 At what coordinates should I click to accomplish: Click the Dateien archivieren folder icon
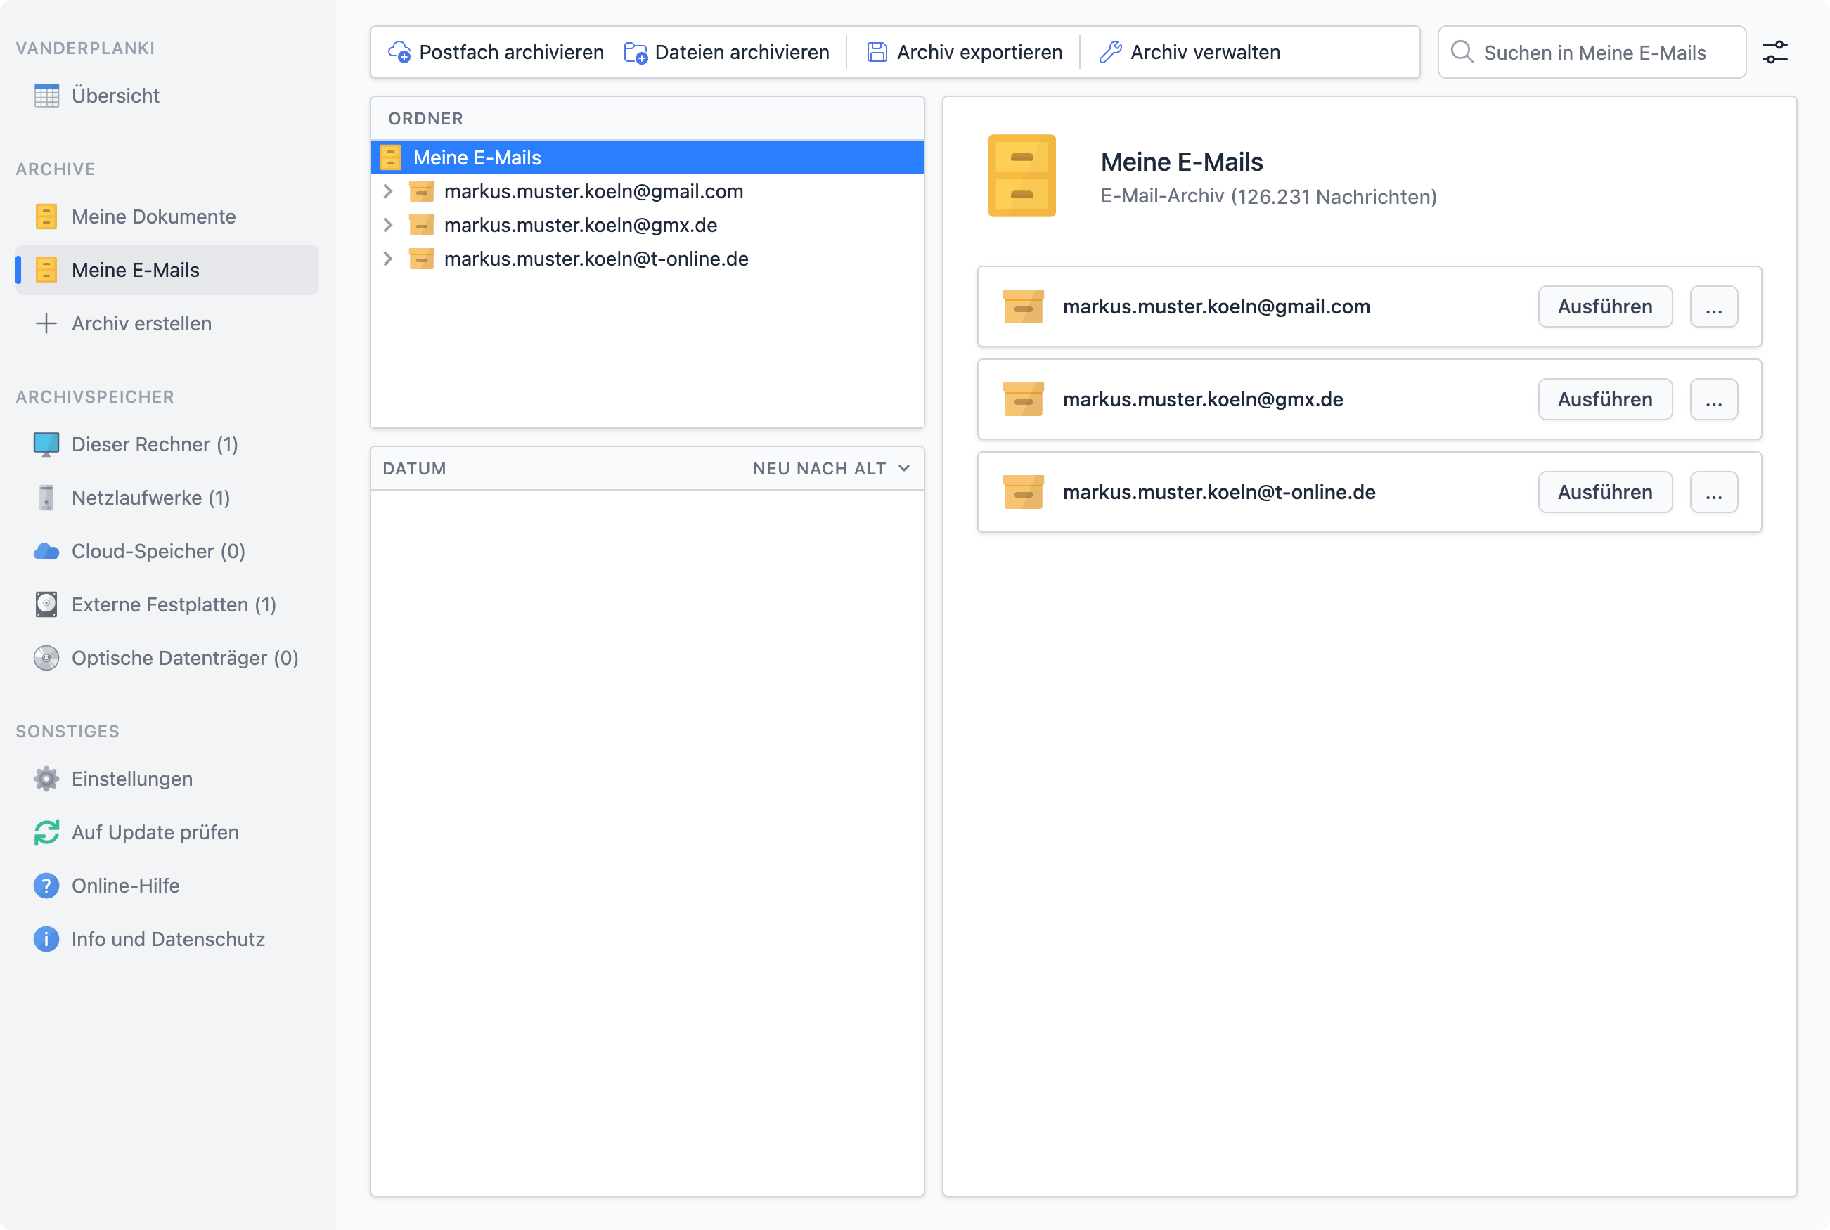(x=636, y=53)
